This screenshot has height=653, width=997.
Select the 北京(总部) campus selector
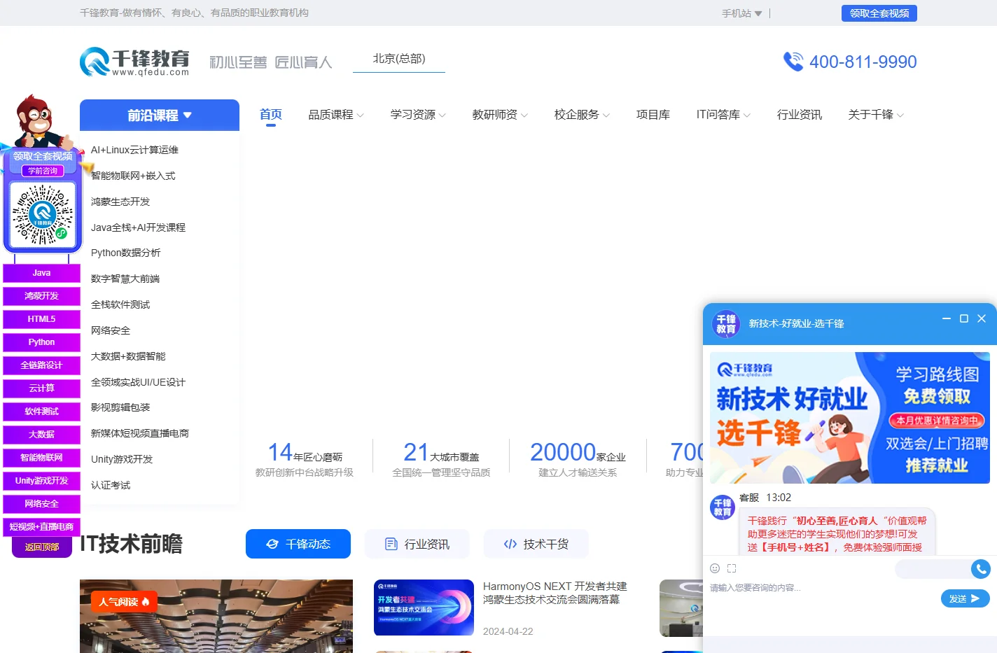pyautogui.click(x=399, y=59)
